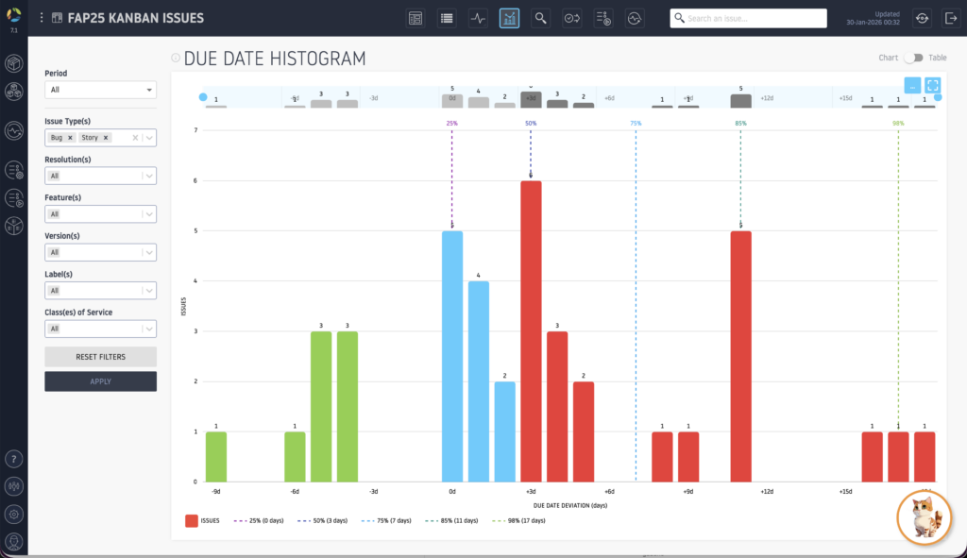Open the three-dot menu next to board title
The height and width of the screenshot is (558, 967).
coord(42,18)
